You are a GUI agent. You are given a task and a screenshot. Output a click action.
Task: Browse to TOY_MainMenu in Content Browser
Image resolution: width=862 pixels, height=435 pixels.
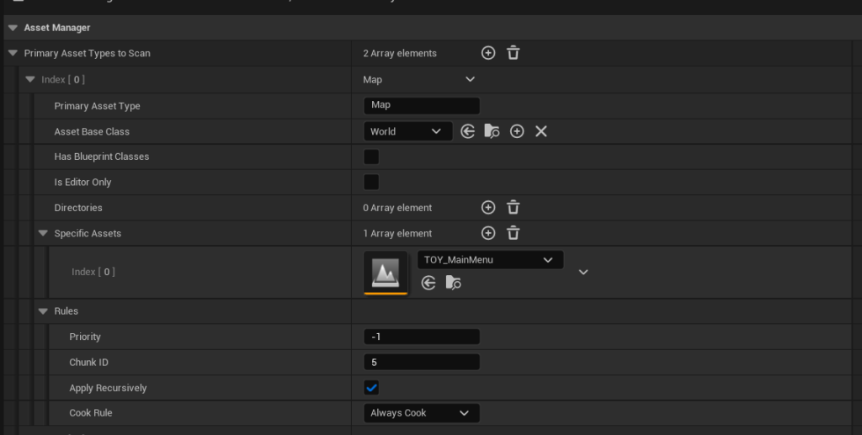click(453, 284)
